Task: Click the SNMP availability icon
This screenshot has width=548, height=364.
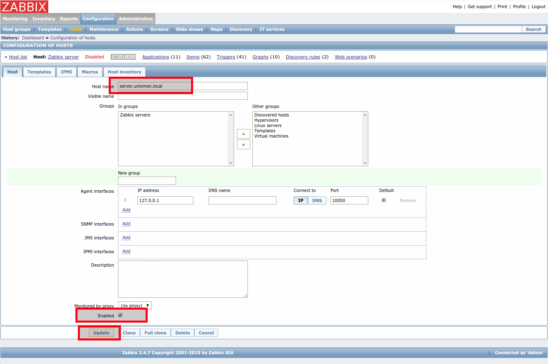Action: [120, 57]
